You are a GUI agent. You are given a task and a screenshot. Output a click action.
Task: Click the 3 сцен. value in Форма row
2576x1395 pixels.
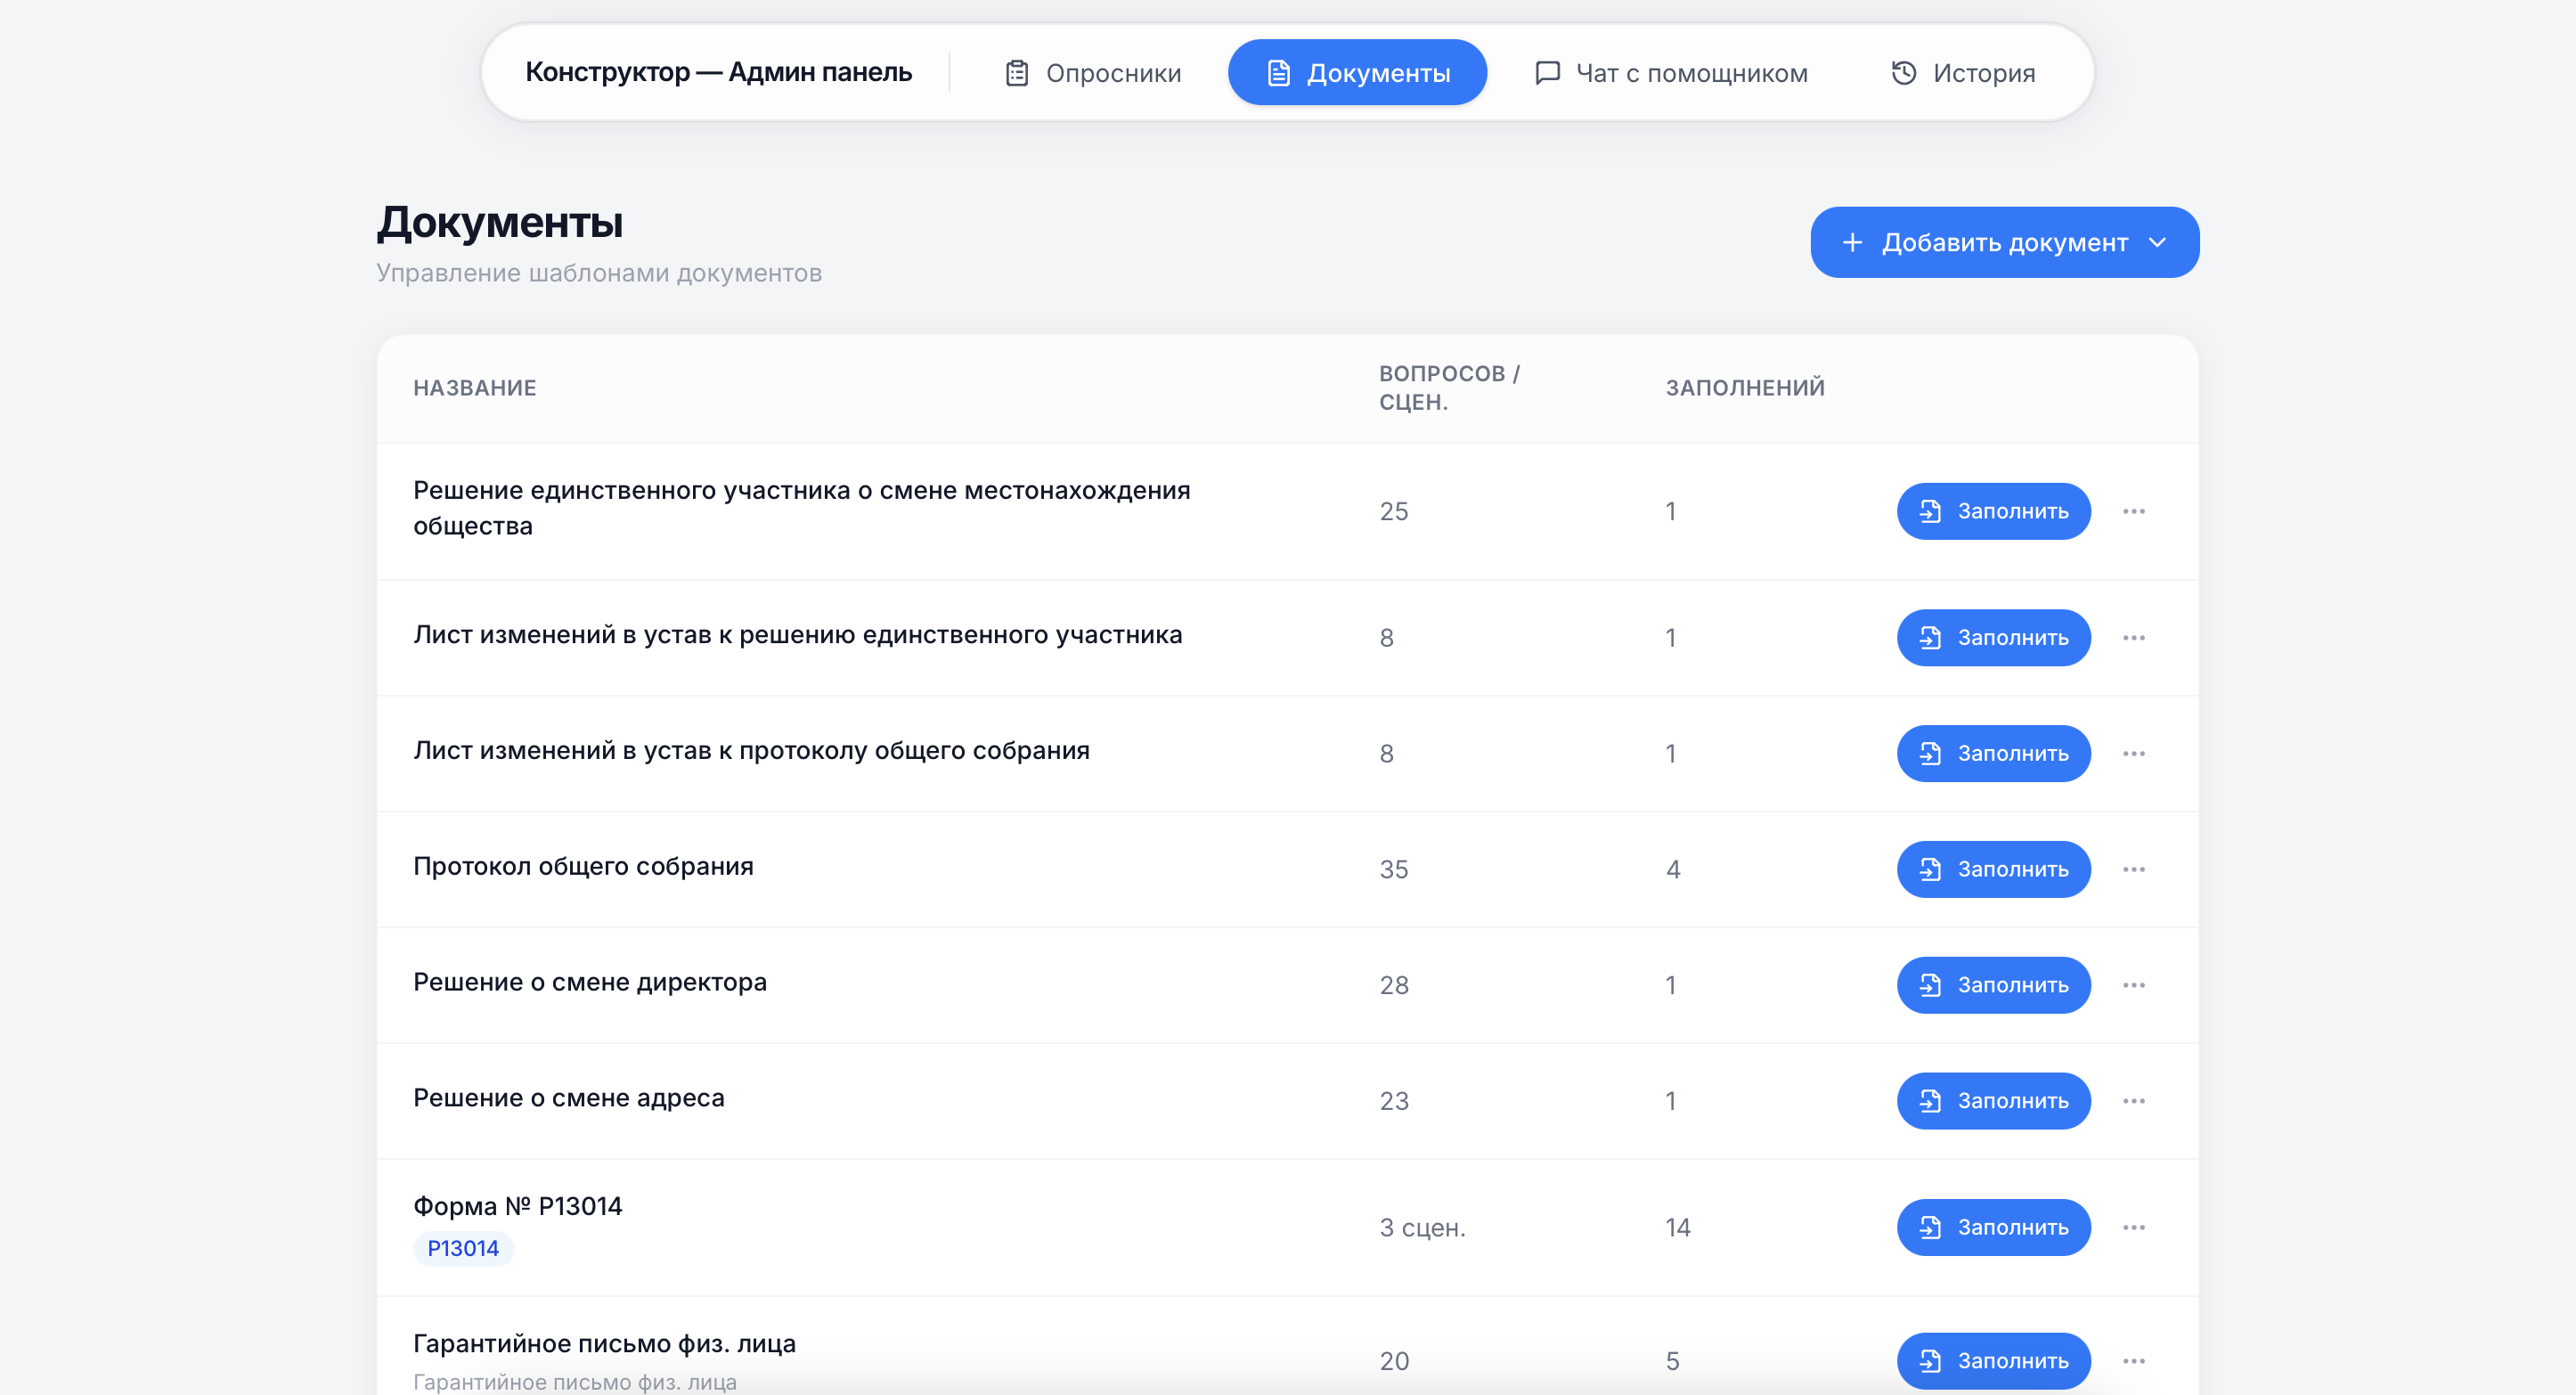tap(1422, 1228)
